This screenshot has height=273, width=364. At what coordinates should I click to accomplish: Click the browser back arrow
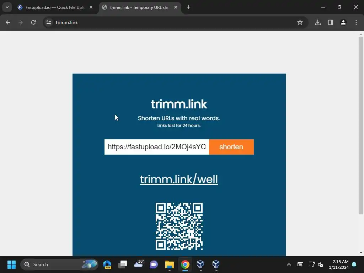coord(8,22)
